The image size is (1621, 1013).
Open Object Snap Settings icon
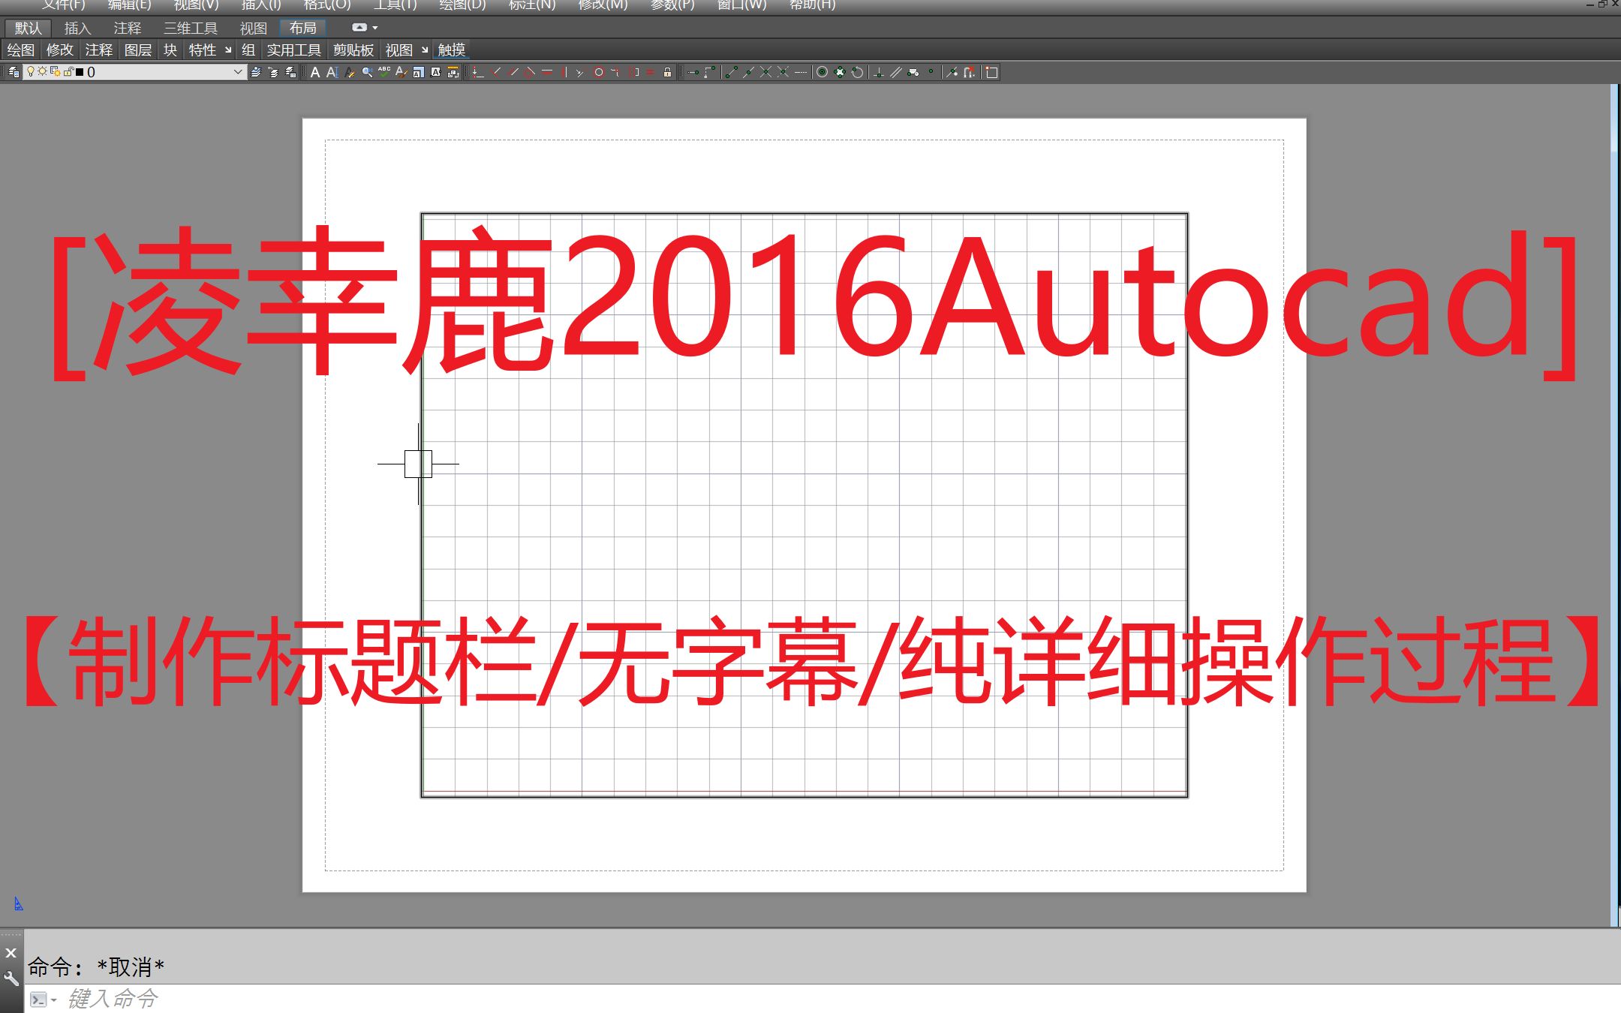tap(991, 72)
